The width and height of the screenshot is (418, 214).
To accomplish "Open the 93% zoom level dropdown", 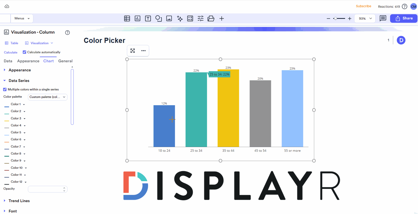I will pyautogui.click(x=365, y=19).
